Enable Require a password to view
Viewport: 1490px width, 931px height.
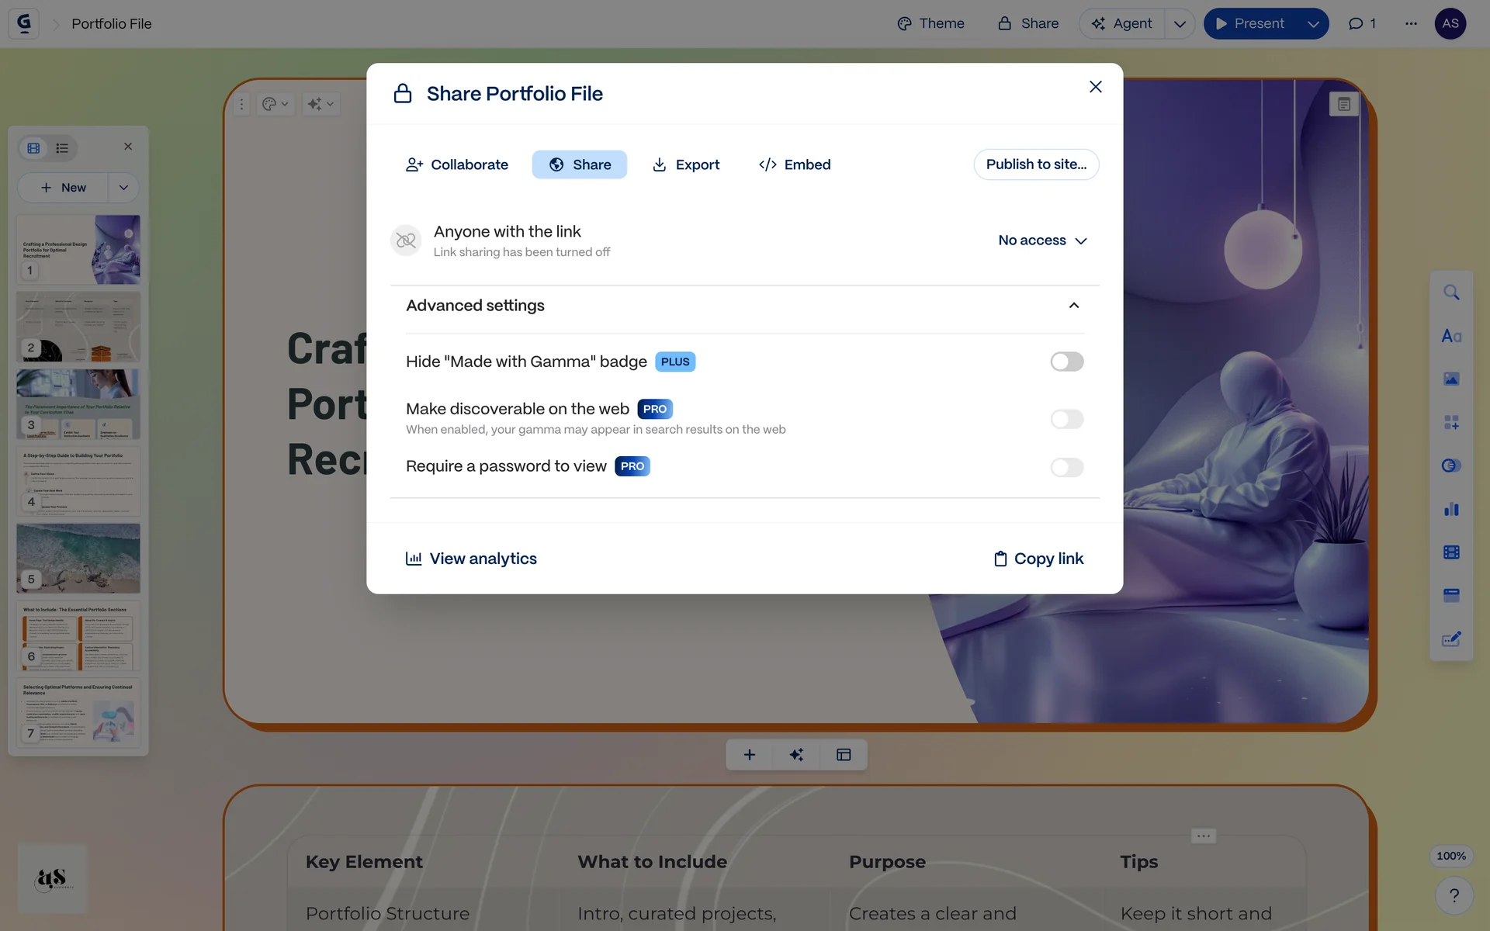click(1066, 467)
